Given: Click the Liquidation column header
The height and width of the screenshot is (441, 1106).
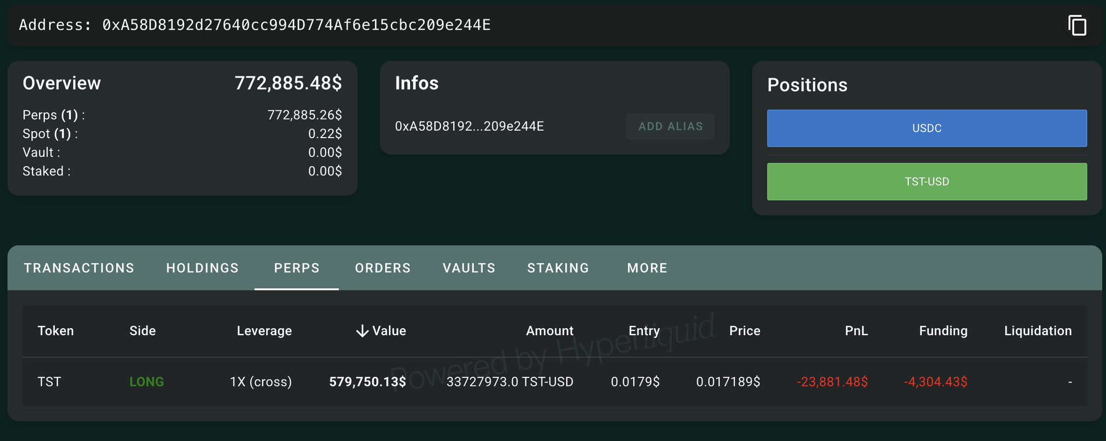Looking at the screenshot, I should (1037, 331).
